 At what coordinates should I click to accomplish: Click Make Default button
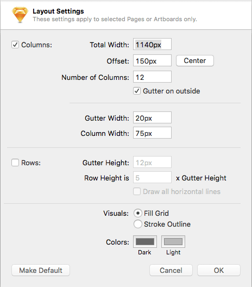pos(41,270)
